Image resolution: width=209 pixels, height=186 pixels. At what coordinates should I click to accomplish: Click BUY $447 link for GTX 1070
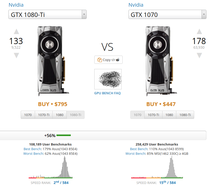click(x=161, y=104)
